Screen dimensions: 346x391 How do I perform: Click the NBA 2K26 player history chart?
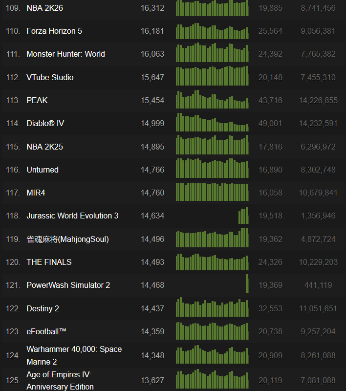[213, 8]
